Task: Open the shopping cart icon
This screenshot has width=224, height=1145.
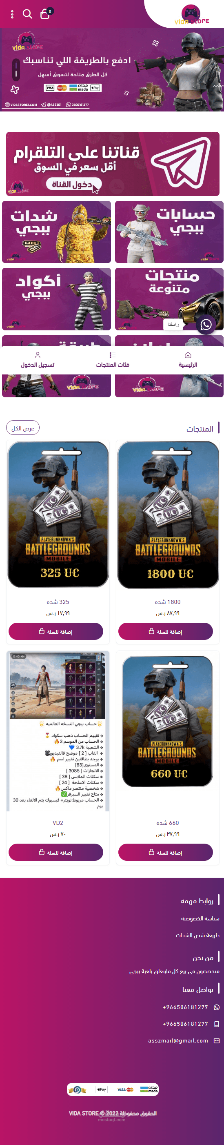Action: point(45,14)
